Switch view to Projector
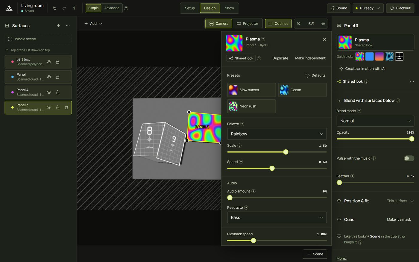Viewport: 419px width, 262px height. tap(248, 24)
